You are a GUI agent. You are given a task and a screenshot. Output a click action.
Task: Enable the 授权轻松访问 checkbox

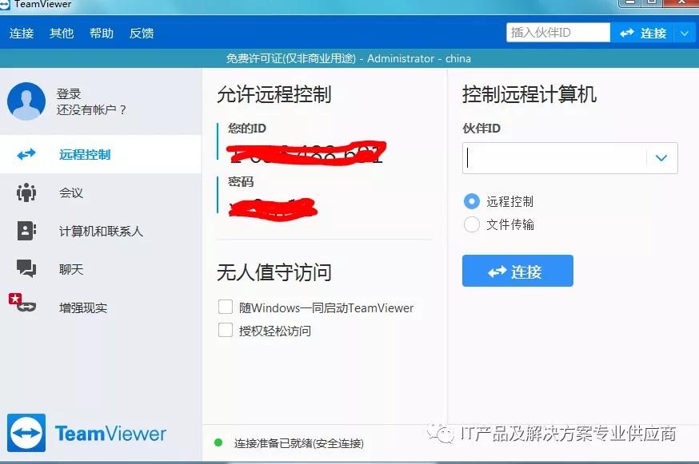click(225, 330)
